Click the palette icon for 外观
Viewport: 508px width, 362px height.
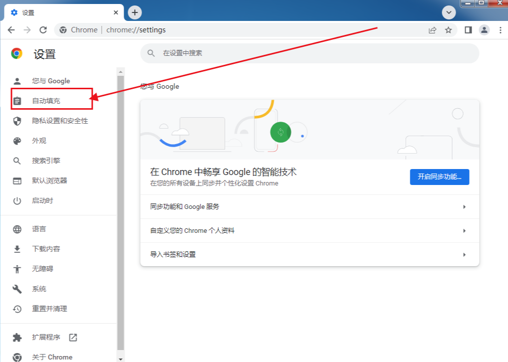[17, 141]
